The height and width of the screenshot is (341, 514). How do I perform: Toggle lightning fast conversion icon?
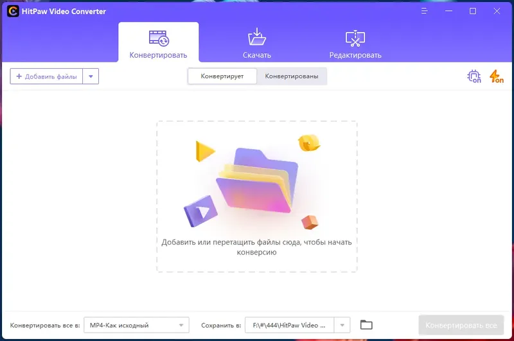click(x=496, y=76)
